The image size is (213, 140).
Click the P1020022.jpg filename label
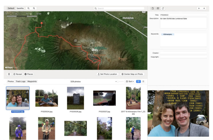(x=18, y=111)
